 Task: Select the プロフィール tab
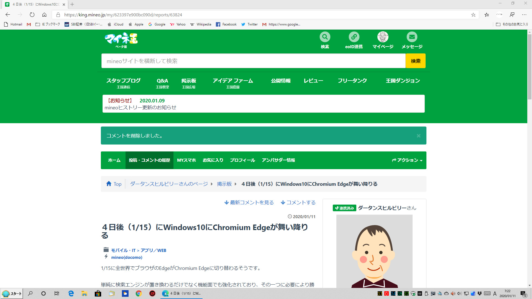coord(242,160)
